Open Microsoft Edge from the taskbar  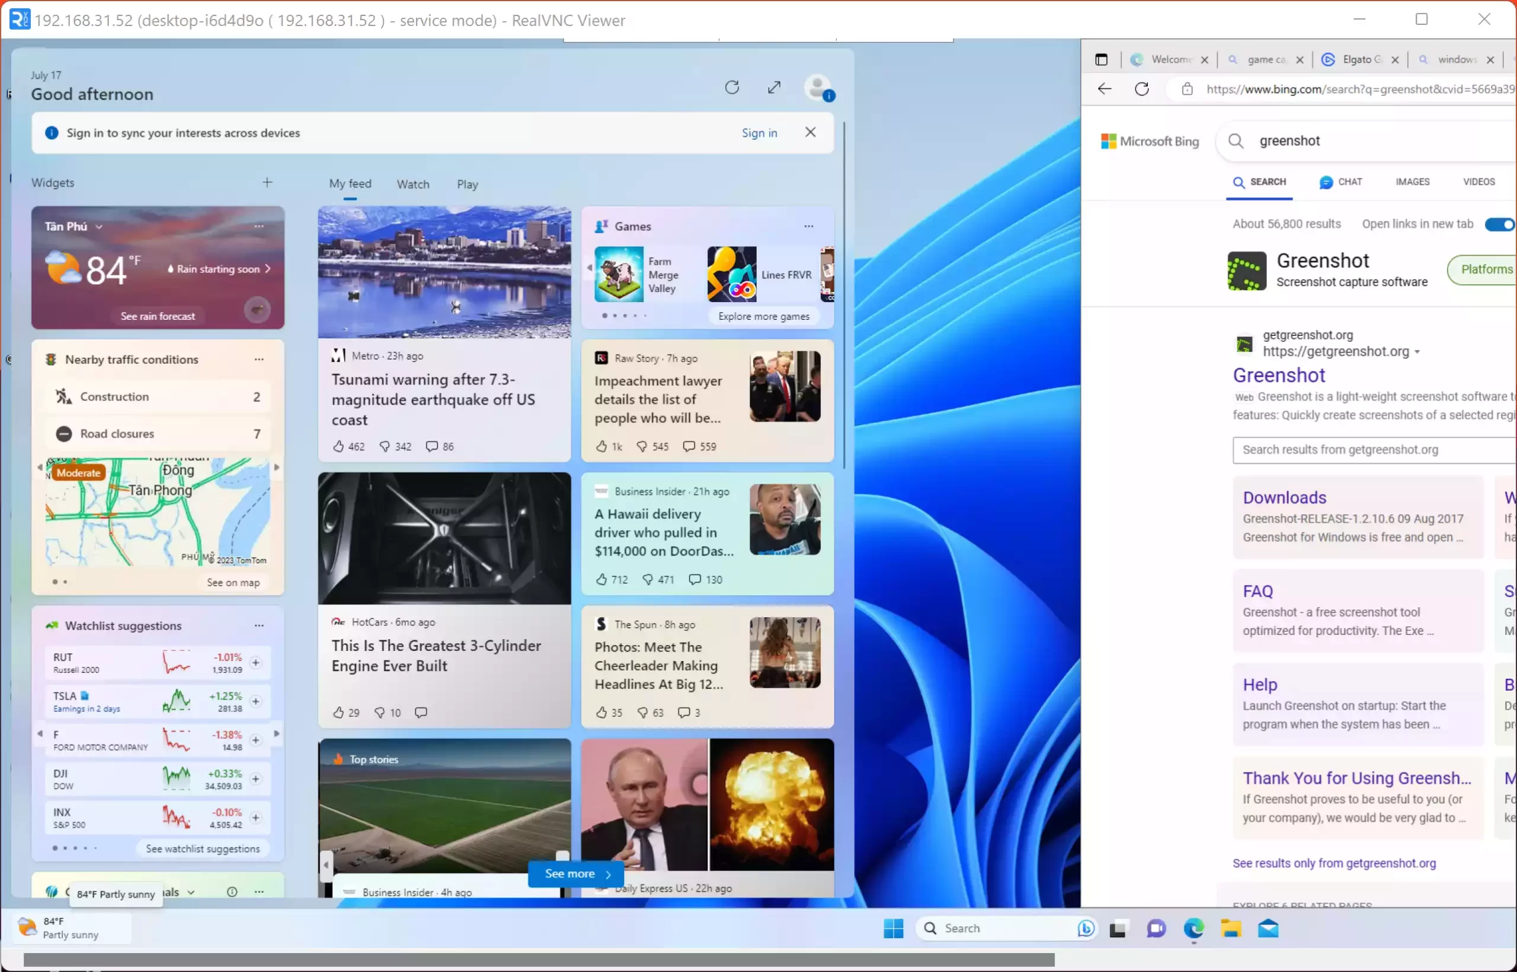pos(1193,929)
